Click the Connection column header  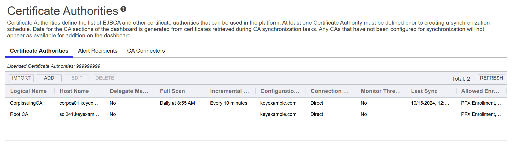pos(329,91)
